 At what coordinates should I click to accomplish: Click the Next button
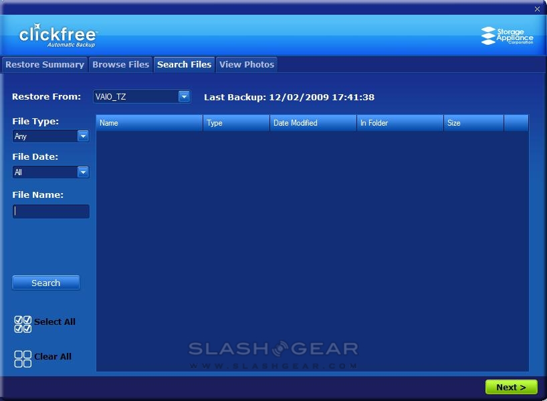[511, 387]
